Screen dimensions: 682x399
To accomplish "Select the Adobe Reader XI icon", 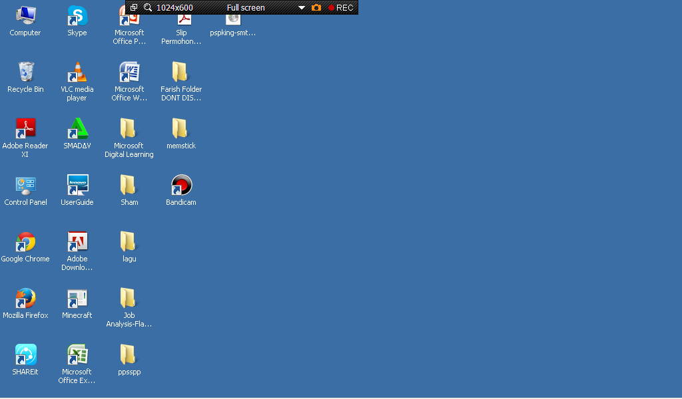I will 25,128.
